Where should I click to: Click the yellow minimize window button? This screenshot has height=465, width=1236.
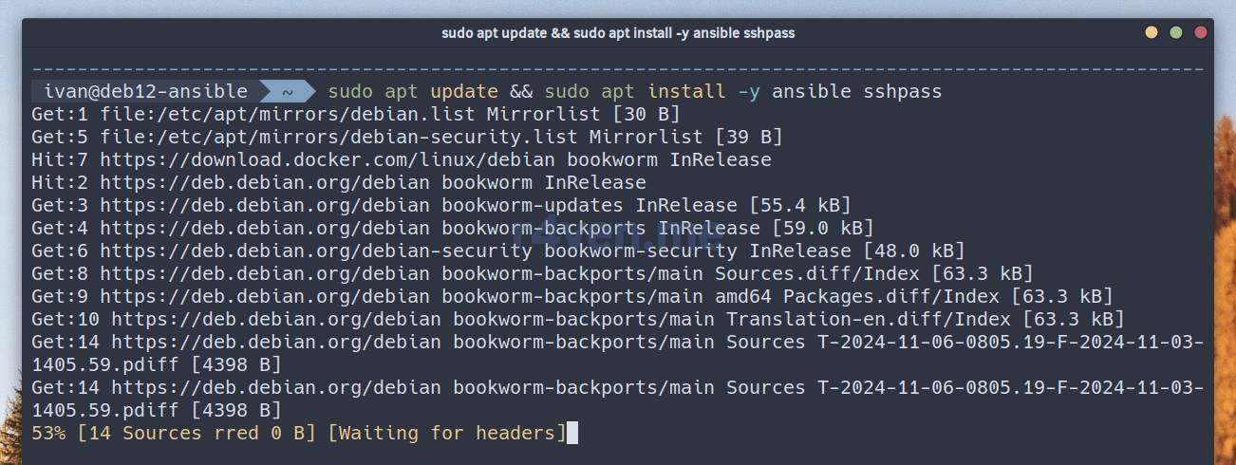coord(1152,33)
